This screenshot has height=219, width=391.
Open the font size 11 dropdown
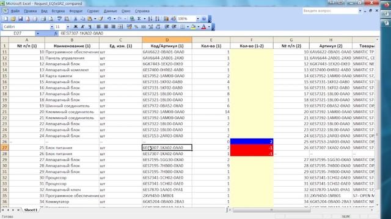tap(68, 27)
